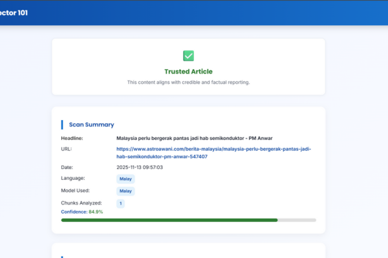Click the 'Chunks Analyzed:' field label
388x258 pixels.
[x=81, y=203]
